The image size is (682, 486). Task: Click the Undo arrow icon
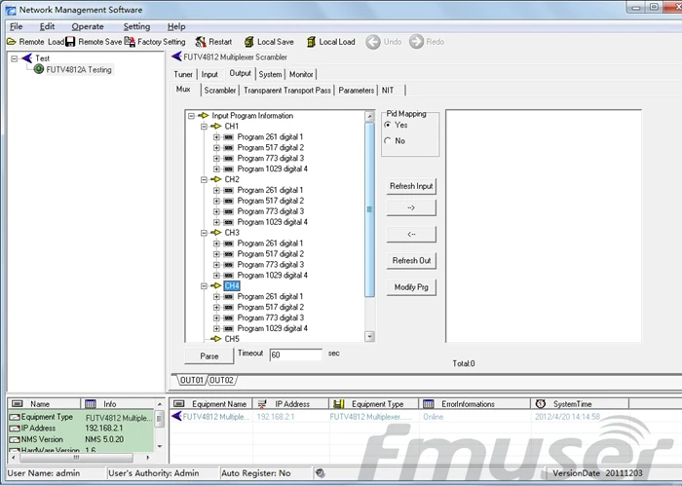click(373, 42)
